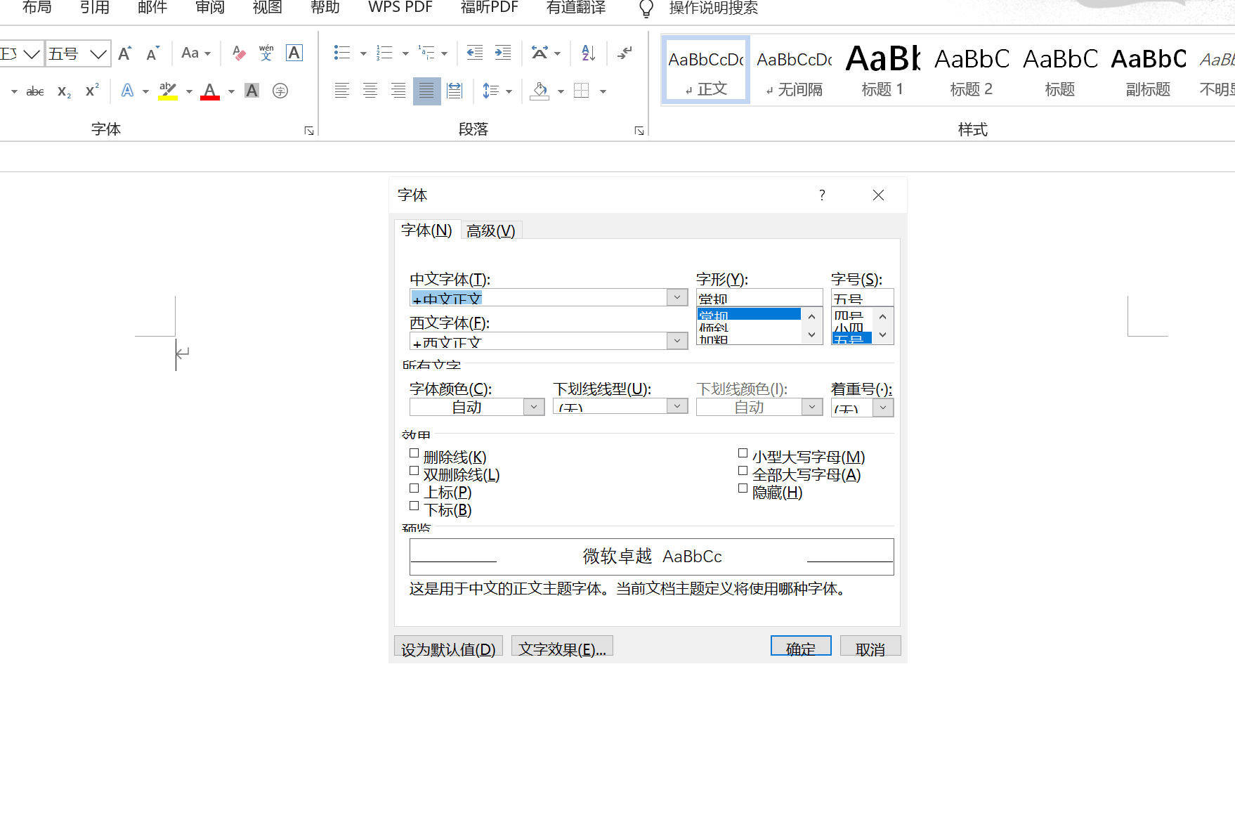Image resolution: width=1235 pixels, height=825 pixels.
Task: Click 设为默认值(D) button
Action: pyautogui.click(x=448, y=647)
